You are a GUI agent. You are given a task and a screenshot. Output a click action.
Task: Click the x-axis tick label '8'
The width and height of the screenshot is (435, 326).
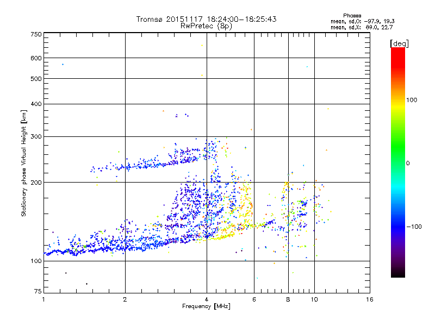pyautogui.click(x=288, y=299)
